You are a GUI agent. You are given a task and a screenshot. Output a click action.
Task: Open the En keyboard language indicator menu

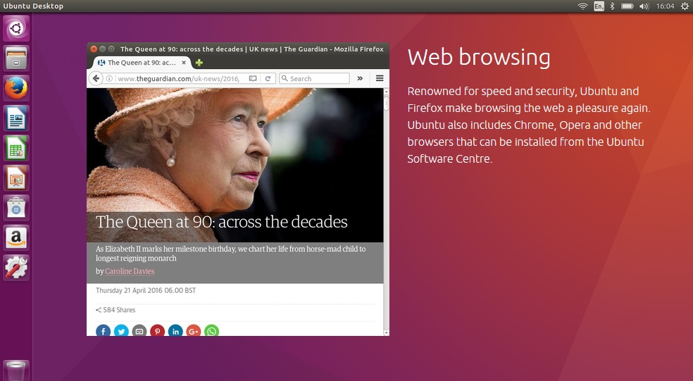pos(599,6)
